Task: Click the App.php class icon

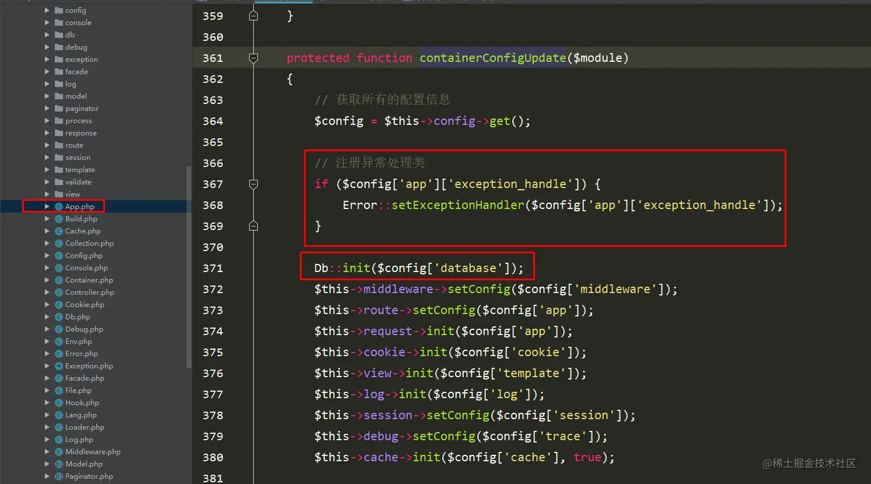Action: [59, 207]
